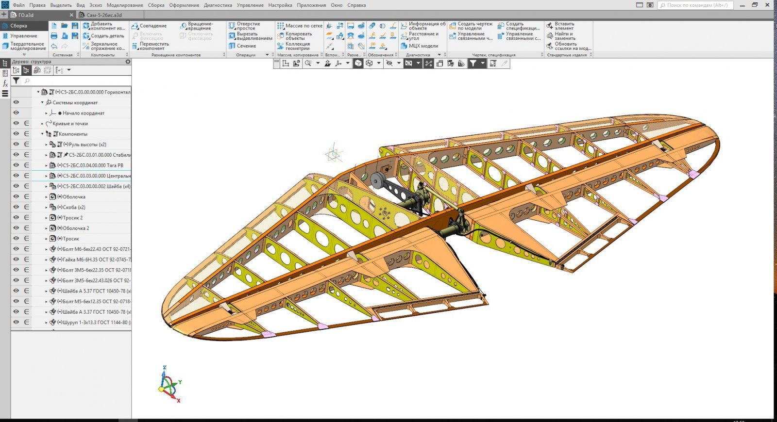Expand the Начало координат node
The width and height of the screenshot is (777, 422).
47,113
